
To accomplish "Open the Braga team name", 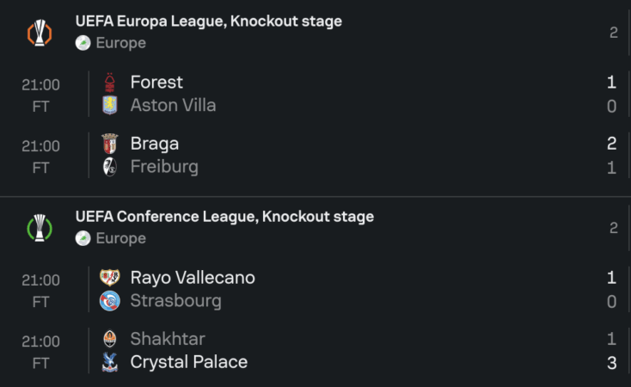I will pos(155,144).
